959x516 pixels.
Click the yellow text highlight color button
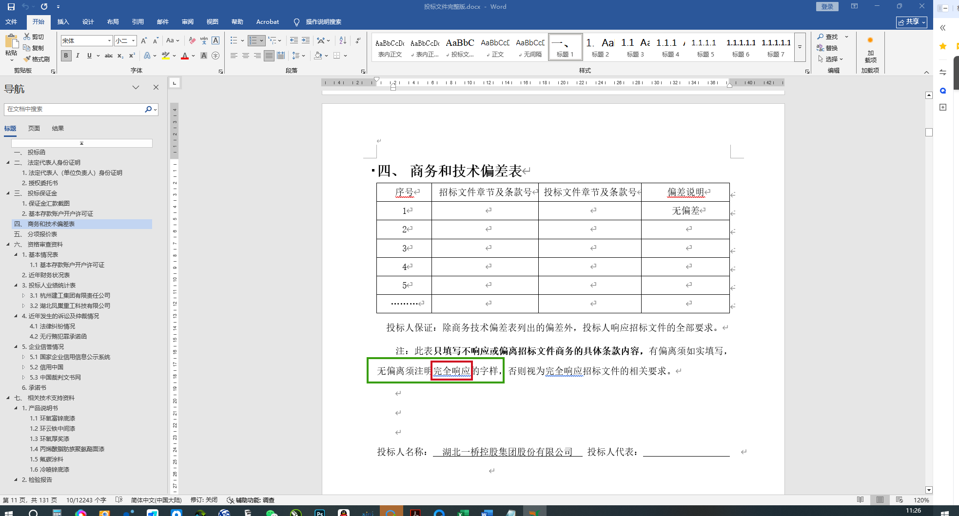166,56
